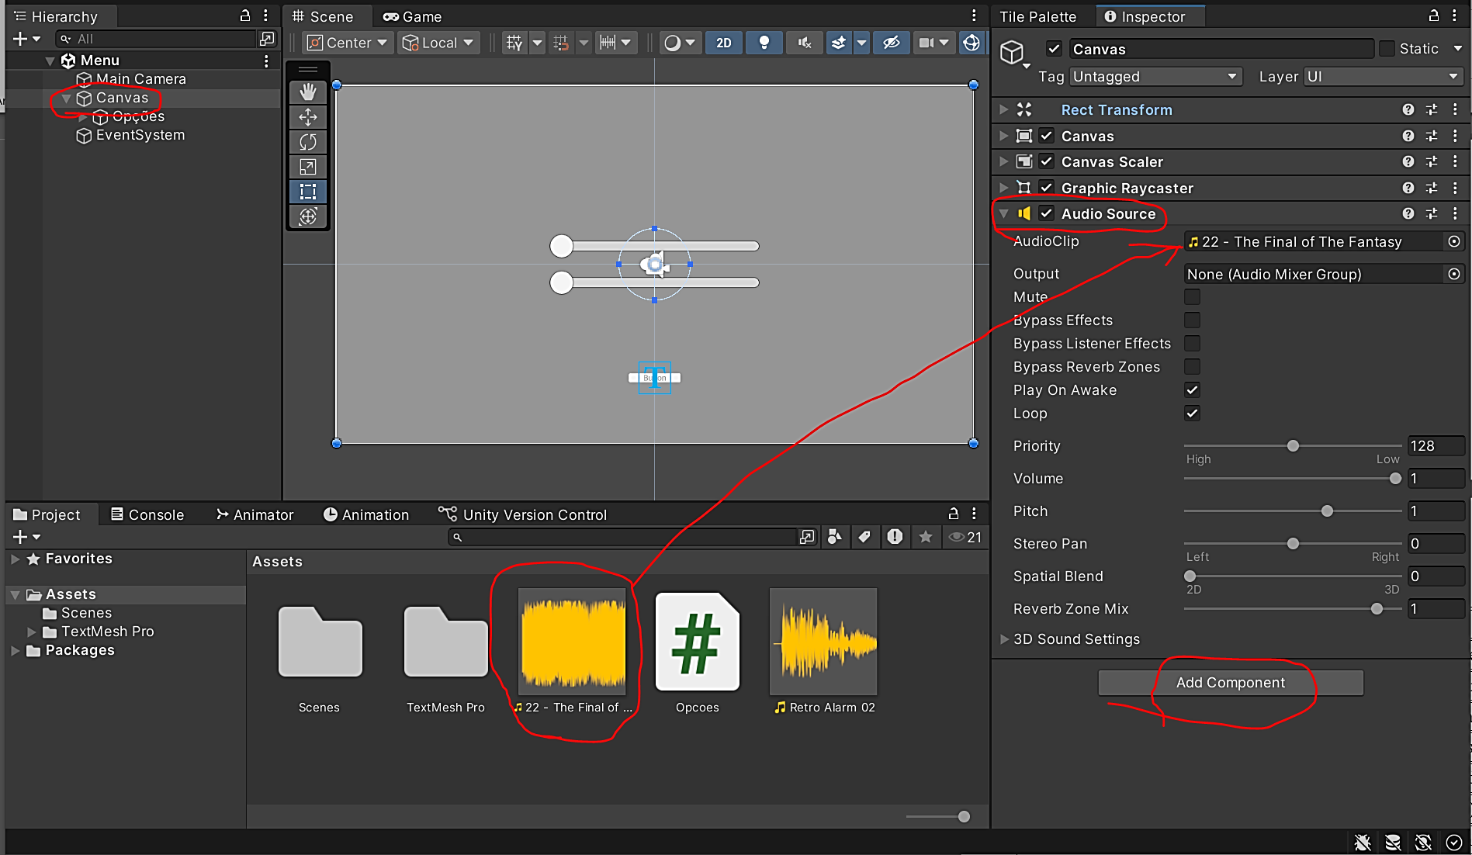Switch to the Game tab

tap(413, 16)
